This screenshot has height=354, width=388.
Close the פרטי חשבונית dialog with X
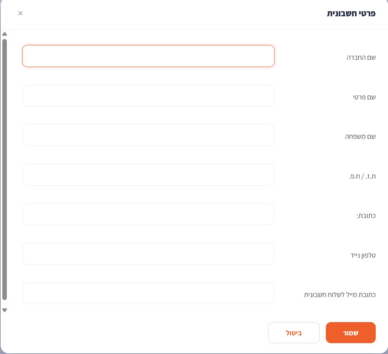pyautogui.click(x=20, y=13)
